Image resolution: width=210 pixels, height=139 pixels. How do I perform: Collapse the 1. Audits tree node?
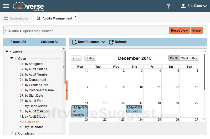point(7,52)
